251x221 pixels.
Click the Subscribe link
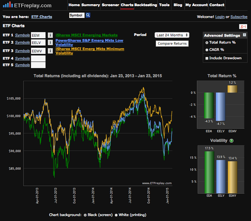coord(239,17)
